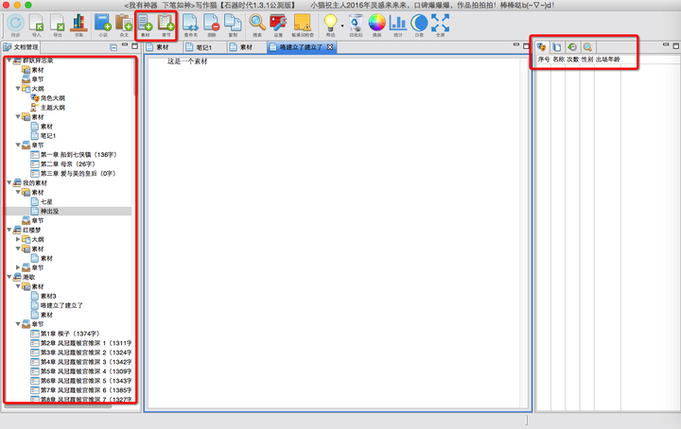Open the 统计 bar chart statistics
Screen dimensions: 681x429
pyautogui.click(x=398, y=26)
